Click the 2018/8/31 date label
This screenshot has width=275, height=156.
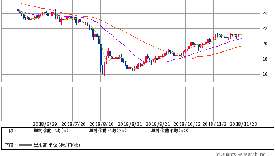130,124
